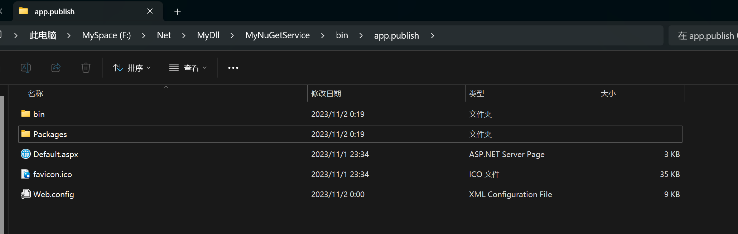Select the bin folder name in list
Screen dimensions: 738x234
tap(39, 114)
